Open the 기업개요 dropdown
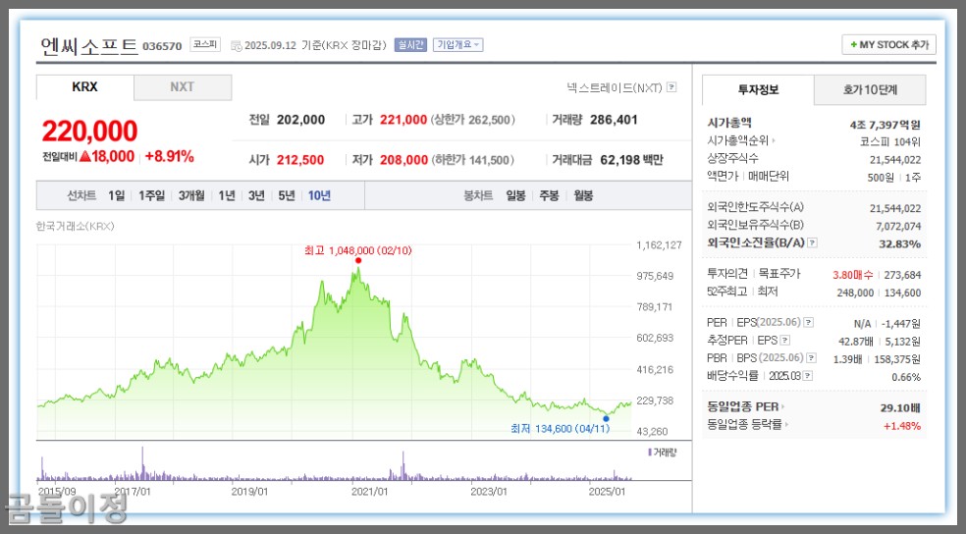 (x=457, y=45)
